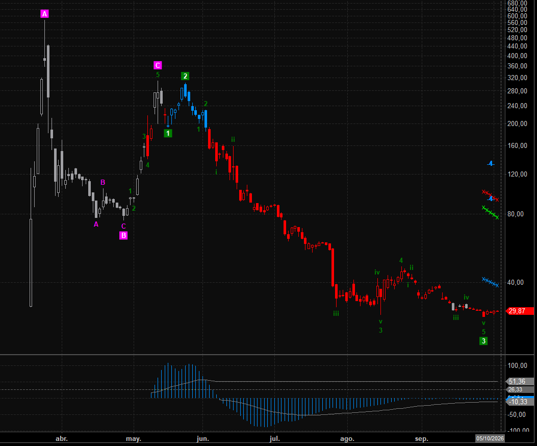Select the -10,33 oscillator value tag
Screen dimensions: 537x446
[x=520, y=402]
